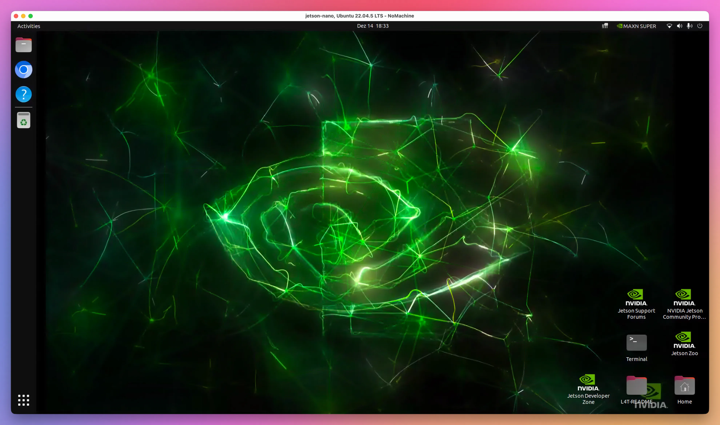Open the system power menu icon
This screenshot has width=720, height=425.
click(700, 26)
